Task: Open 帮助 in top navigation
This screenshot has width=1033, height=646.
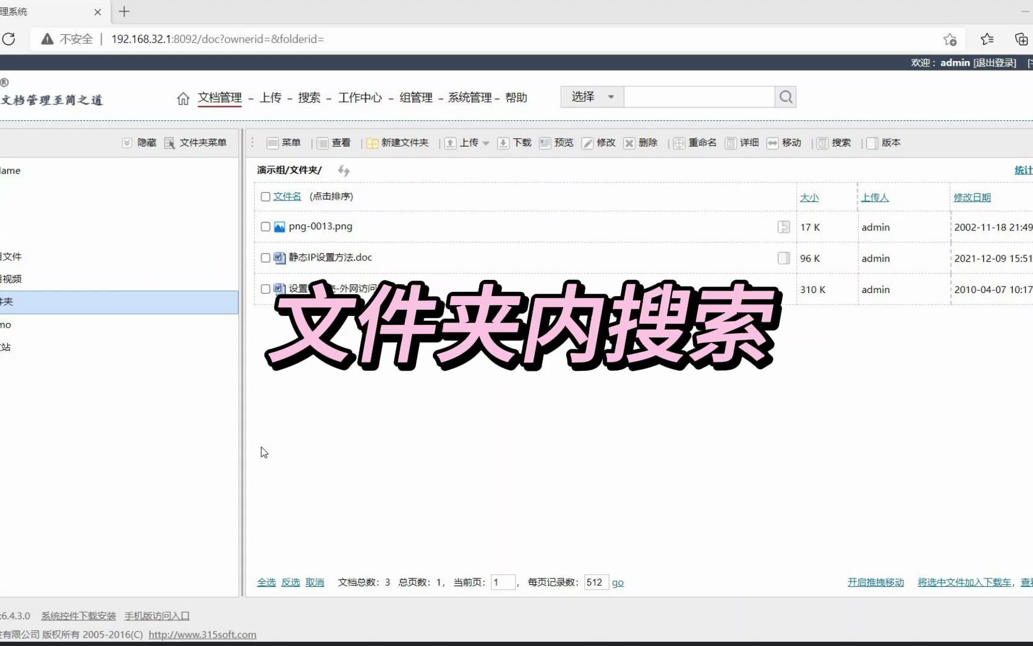Action: pos(516,97)
